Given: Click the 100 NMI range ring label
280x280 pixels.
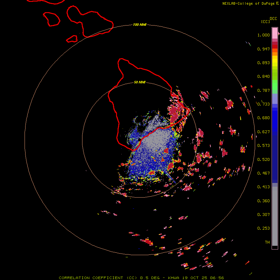Looking at the screenshot, I should [140, 25].
